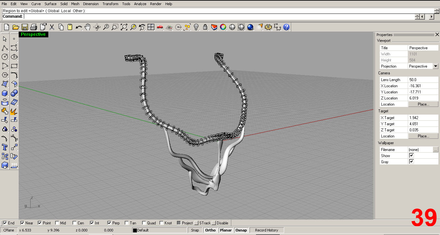Render the scene with the blue sphere icon
Viewport: 440px width, 235px height.
tap(250, 27)
